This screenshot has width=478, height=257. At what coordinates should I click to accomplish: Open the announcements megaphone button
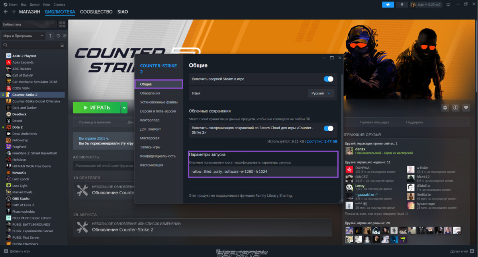(388, 4)
